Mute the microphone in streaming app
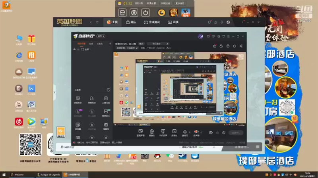The image size is (318, 178). tap(185, 133)
